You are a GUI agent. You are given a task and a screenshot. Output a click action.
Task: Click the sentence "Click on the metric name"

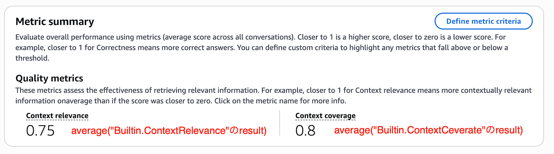coord(280,101)
